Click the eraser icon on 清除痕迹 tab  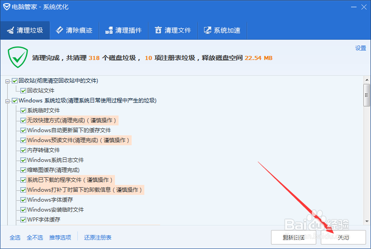pyautogui.click(x=59, y=30)
